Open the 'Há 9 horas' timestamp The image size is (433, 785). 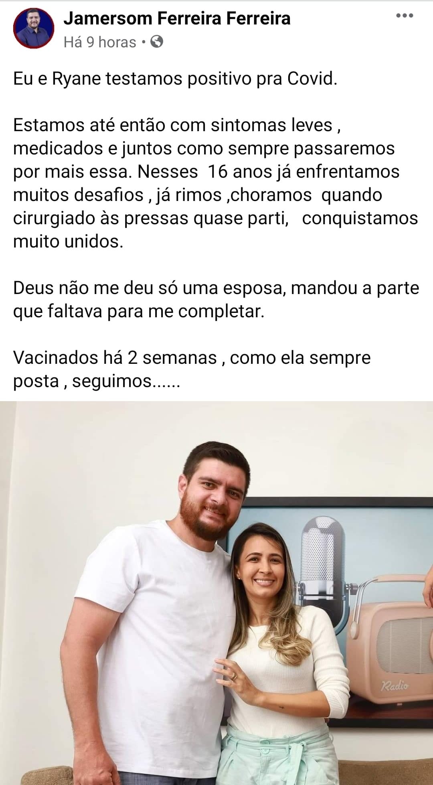tap(100, 42)
